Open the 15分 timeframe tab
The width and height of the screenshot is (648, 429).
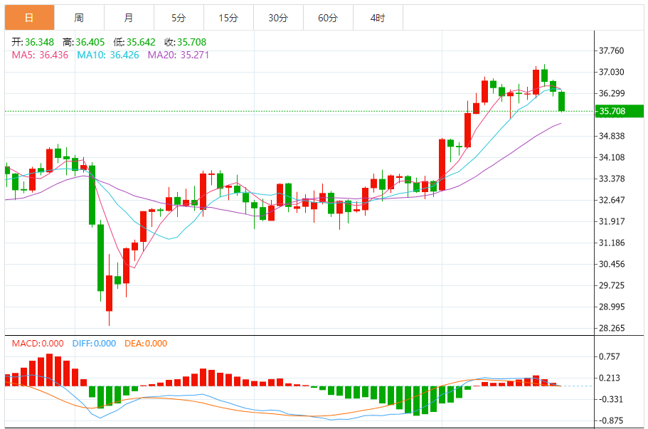pos(228,18)
